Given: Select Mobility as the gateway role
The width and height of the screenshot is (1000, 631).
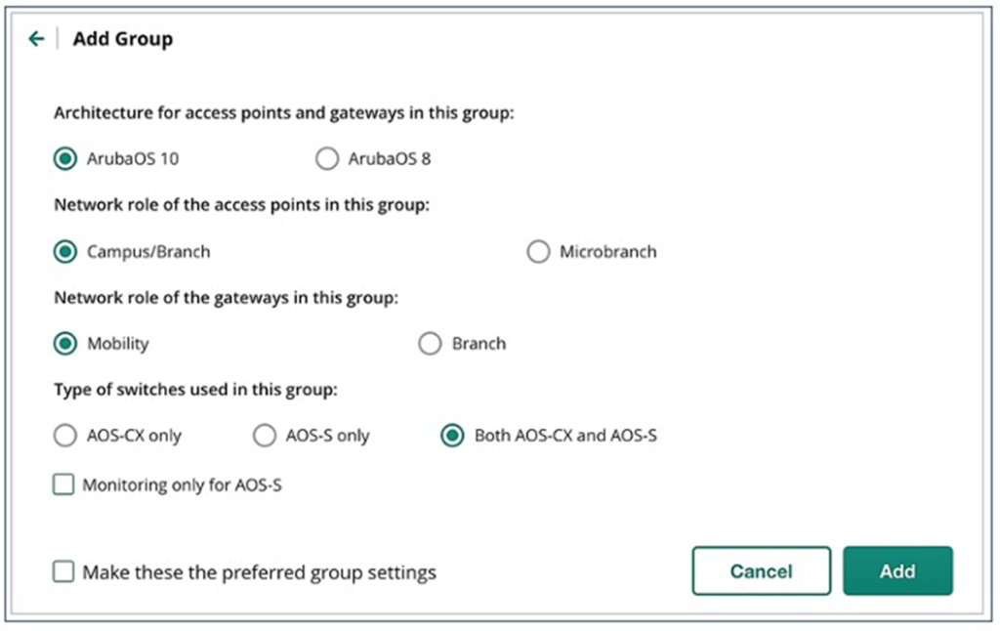Looking at the screenshot, I should [65, 344].
